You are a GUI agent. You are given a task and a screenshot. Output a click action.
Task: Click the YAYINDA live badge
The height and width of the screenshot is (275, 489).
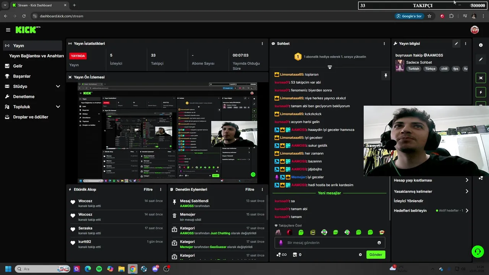point(78,56)
